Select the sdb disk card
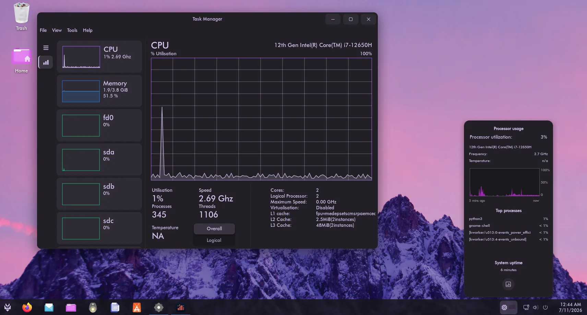587x315 pixels. [99, 194]
